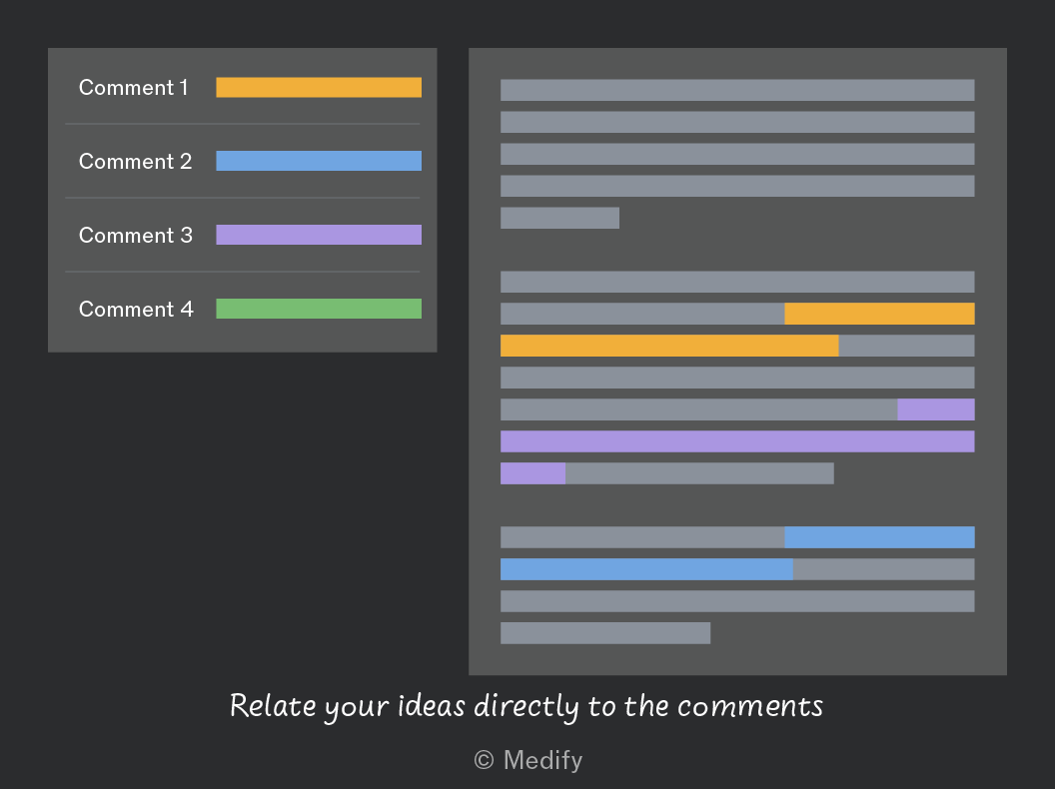Image resolution: width=1055 pixels, height=789 pixels.
Task: Select the purple bar beside Comment 3
Action: click(x=319, y=235)
